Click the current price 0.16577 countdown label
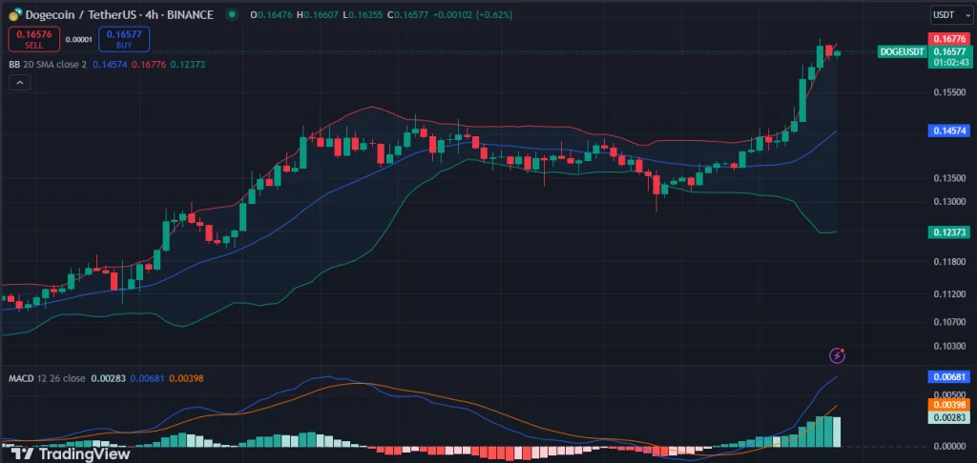977x463 pixels. pyautogui.click(x=948, y=56)
